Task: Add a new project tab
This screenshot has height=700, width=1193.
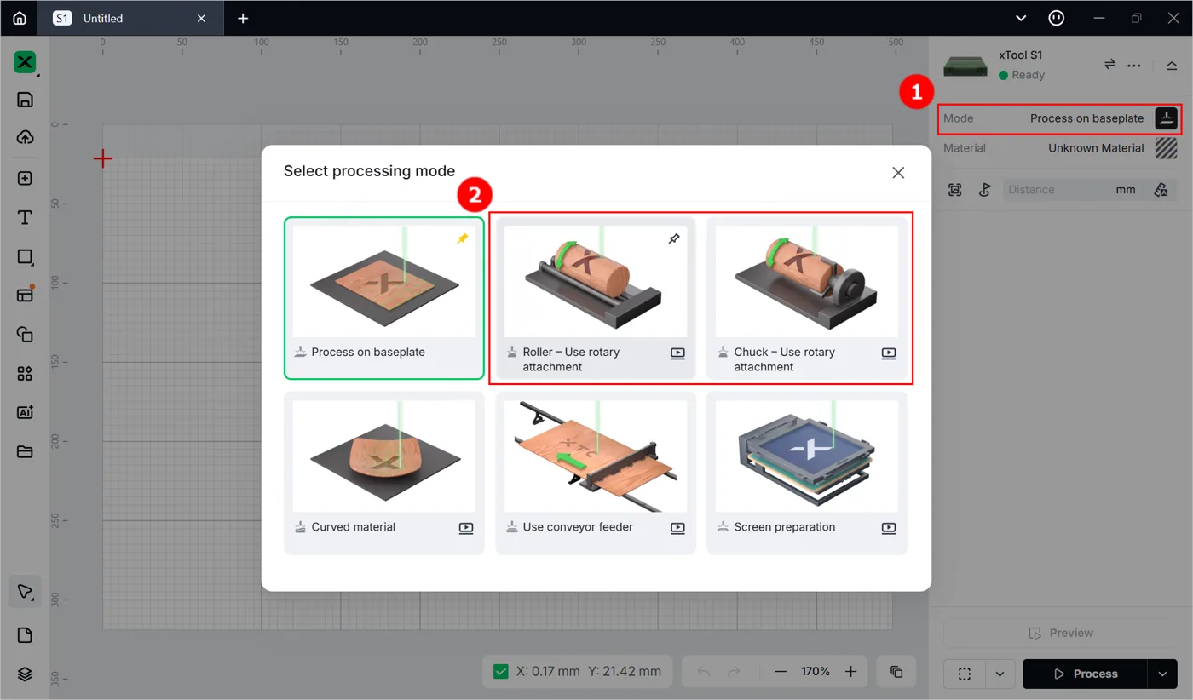Action: [243, 18]
